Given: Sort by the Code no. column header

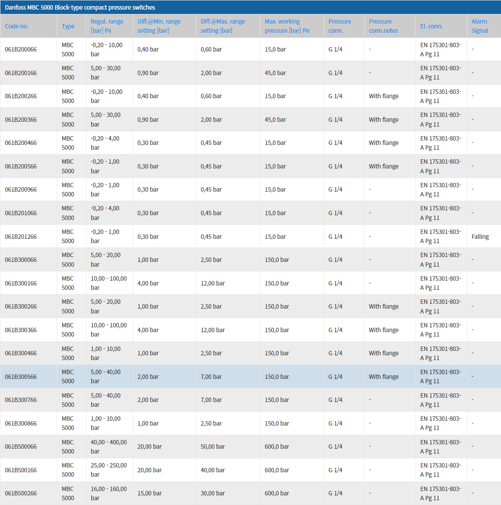Looking at the screenshot, I should point(17,26).
